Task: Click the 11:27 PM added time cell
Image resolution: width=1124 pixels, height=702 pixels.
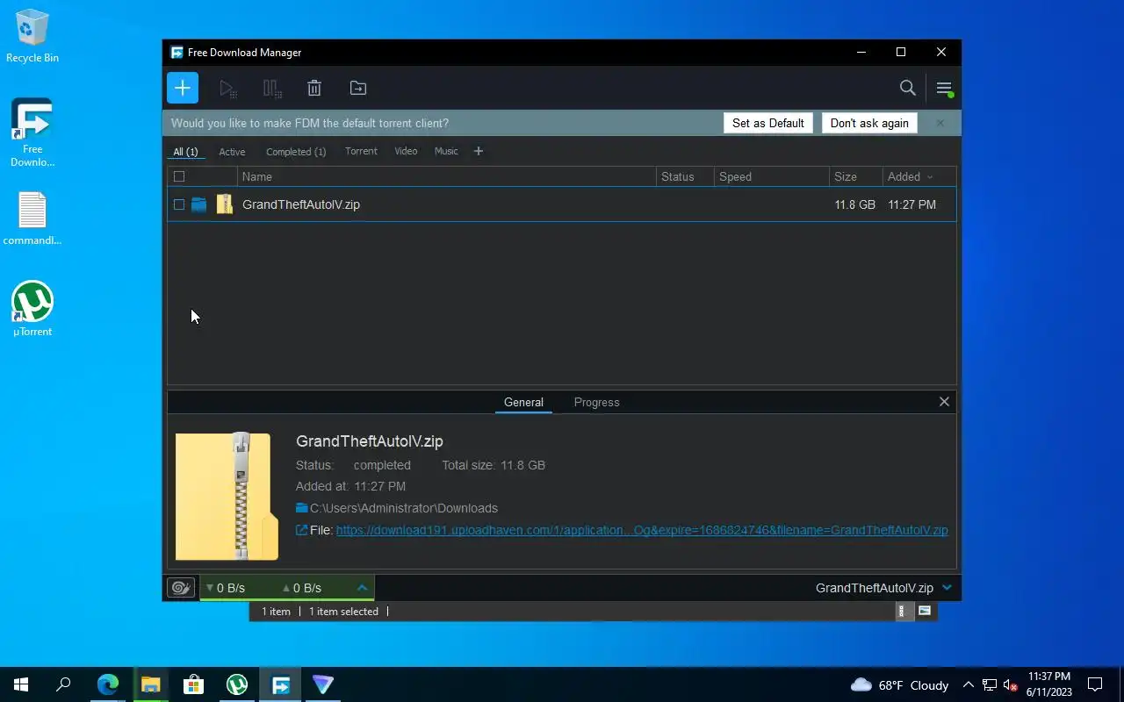Action: point(911,204)
